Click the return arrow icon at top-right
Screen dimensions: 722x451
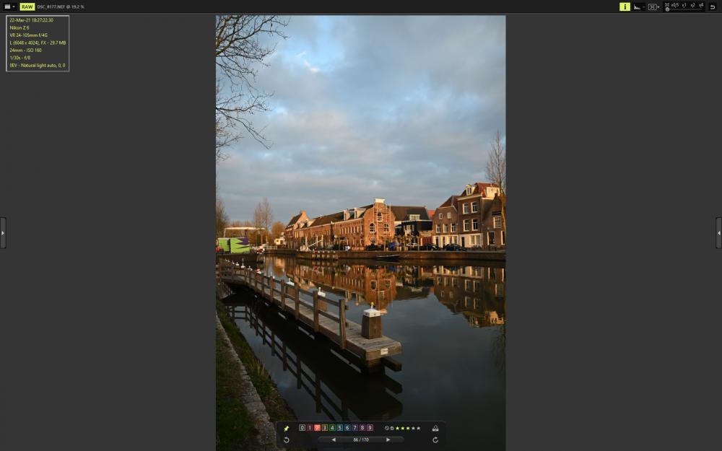point(713,7)
